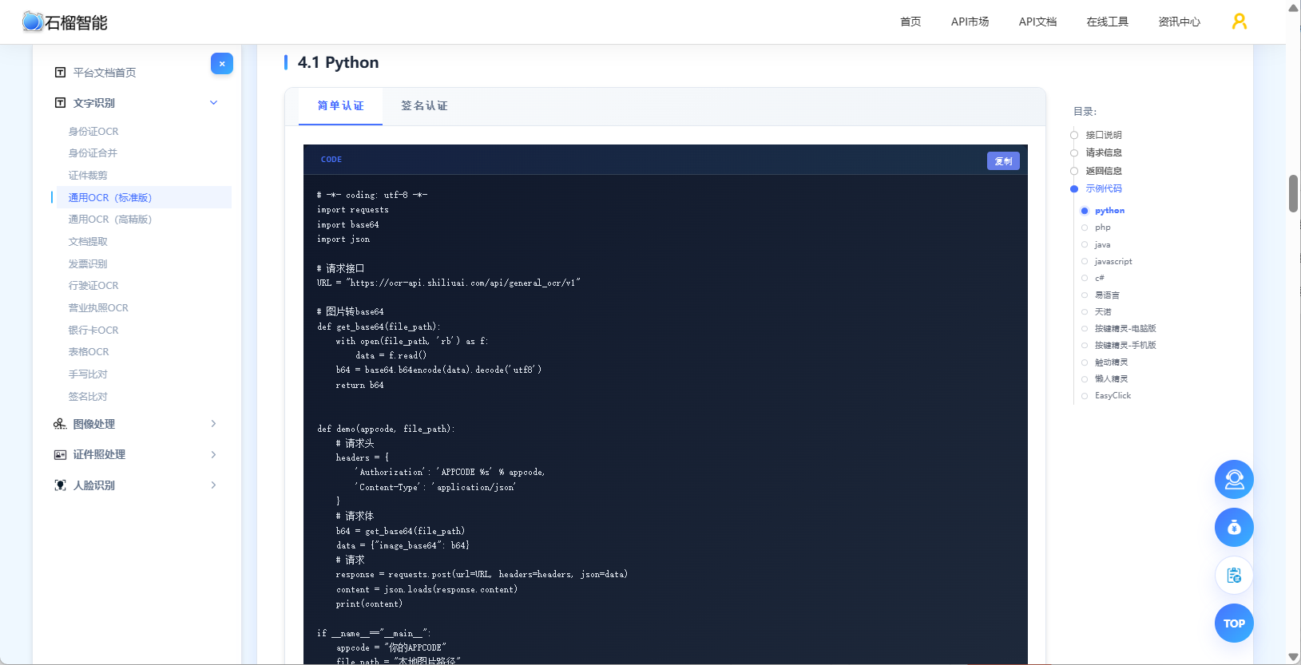The height and width of the screenshot is (665, 1301).
Task: Select 发票识别 in sidebar
Action: (x=88, y=264)
